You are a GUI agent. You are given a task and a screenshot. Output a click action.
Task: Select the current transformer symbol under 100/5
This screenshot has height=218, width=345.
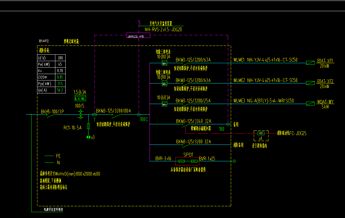81,114
